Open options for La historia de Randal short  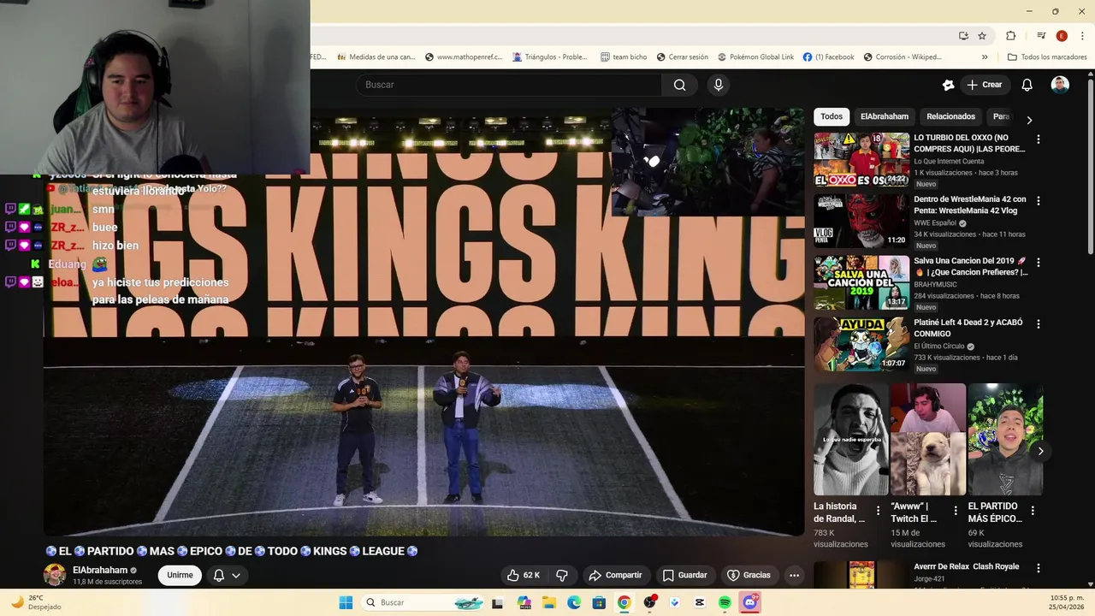(878, 511)
